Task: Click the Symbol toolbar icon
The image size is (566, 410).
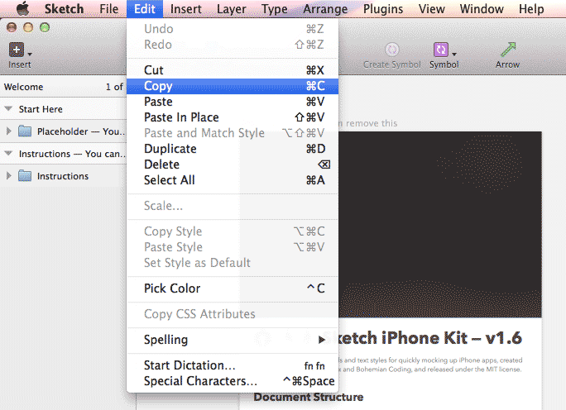Action: pos(441,50)
